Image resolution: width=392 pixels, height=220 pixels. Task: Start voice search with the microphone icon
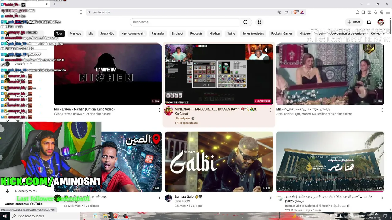click(x=259, y=22)
